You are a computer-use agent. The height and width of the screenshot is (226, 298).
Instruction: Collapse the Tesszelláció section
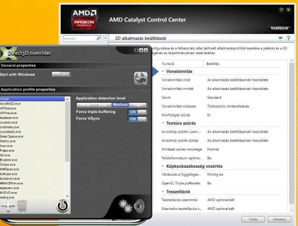coord(163,192)
